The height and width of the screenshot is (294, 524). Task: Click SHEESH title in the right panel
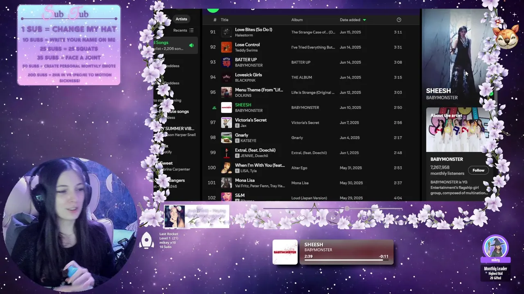[x=438, y=91]
